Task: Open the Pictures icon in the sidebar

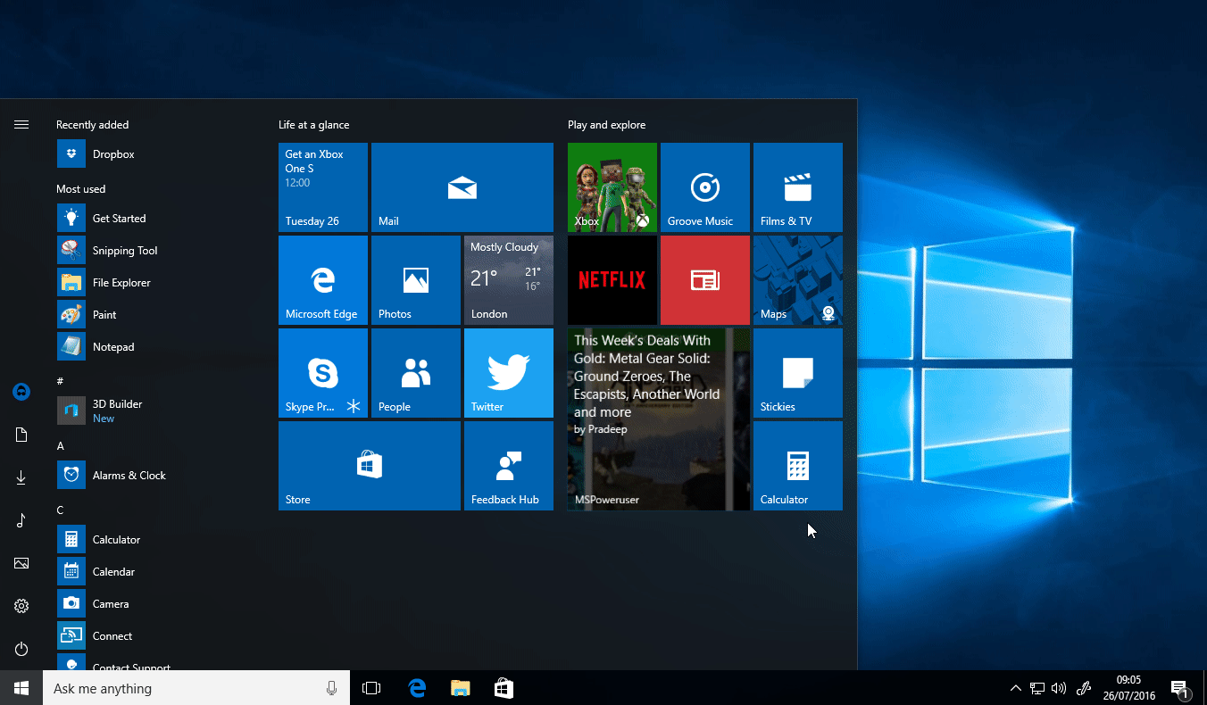Action: pos(21,563)
